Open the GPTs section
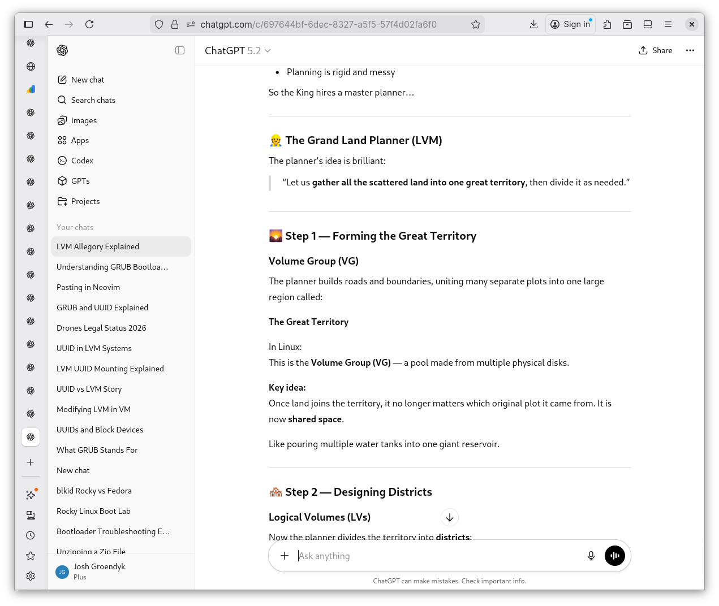 coord(80,181)
